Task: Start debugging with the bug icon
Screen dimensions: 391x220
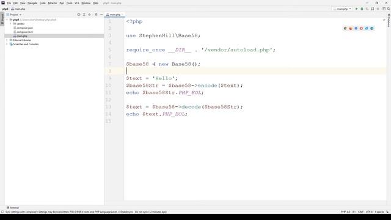Action: (x=362, y=9)
